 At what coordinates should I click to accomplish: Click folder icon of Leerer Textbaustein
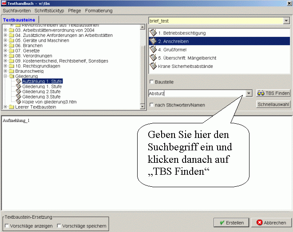12,107
